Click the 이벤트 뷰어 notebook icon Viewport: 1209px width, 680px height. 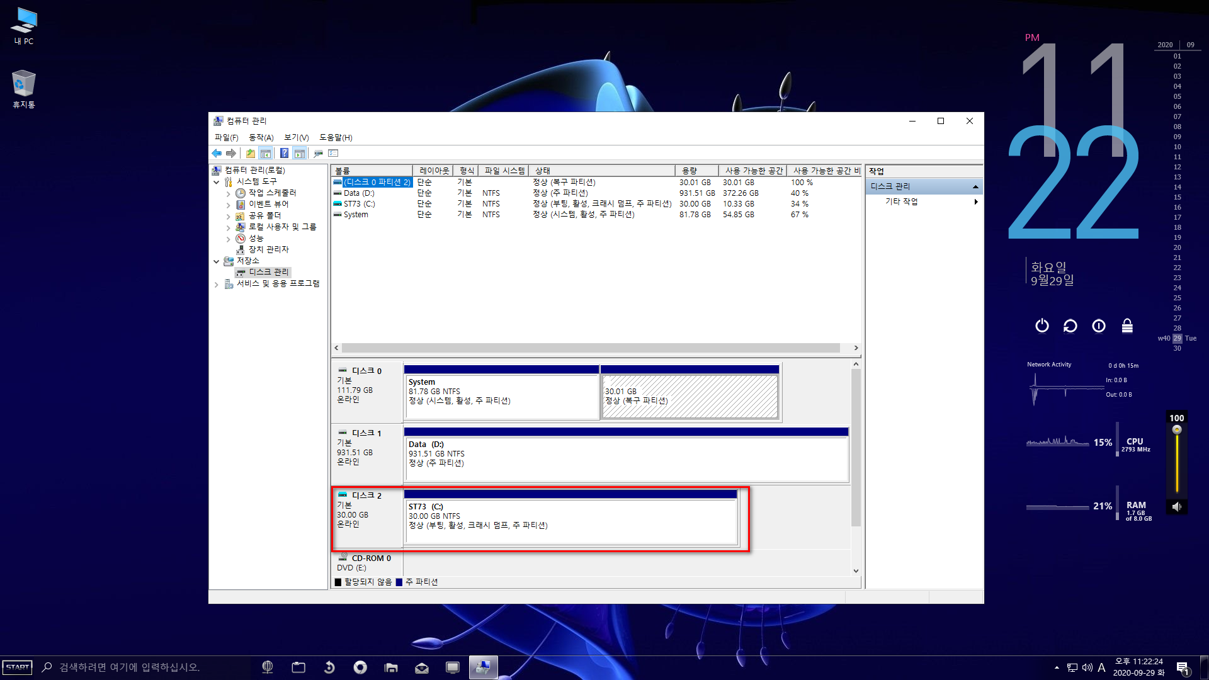240,205
